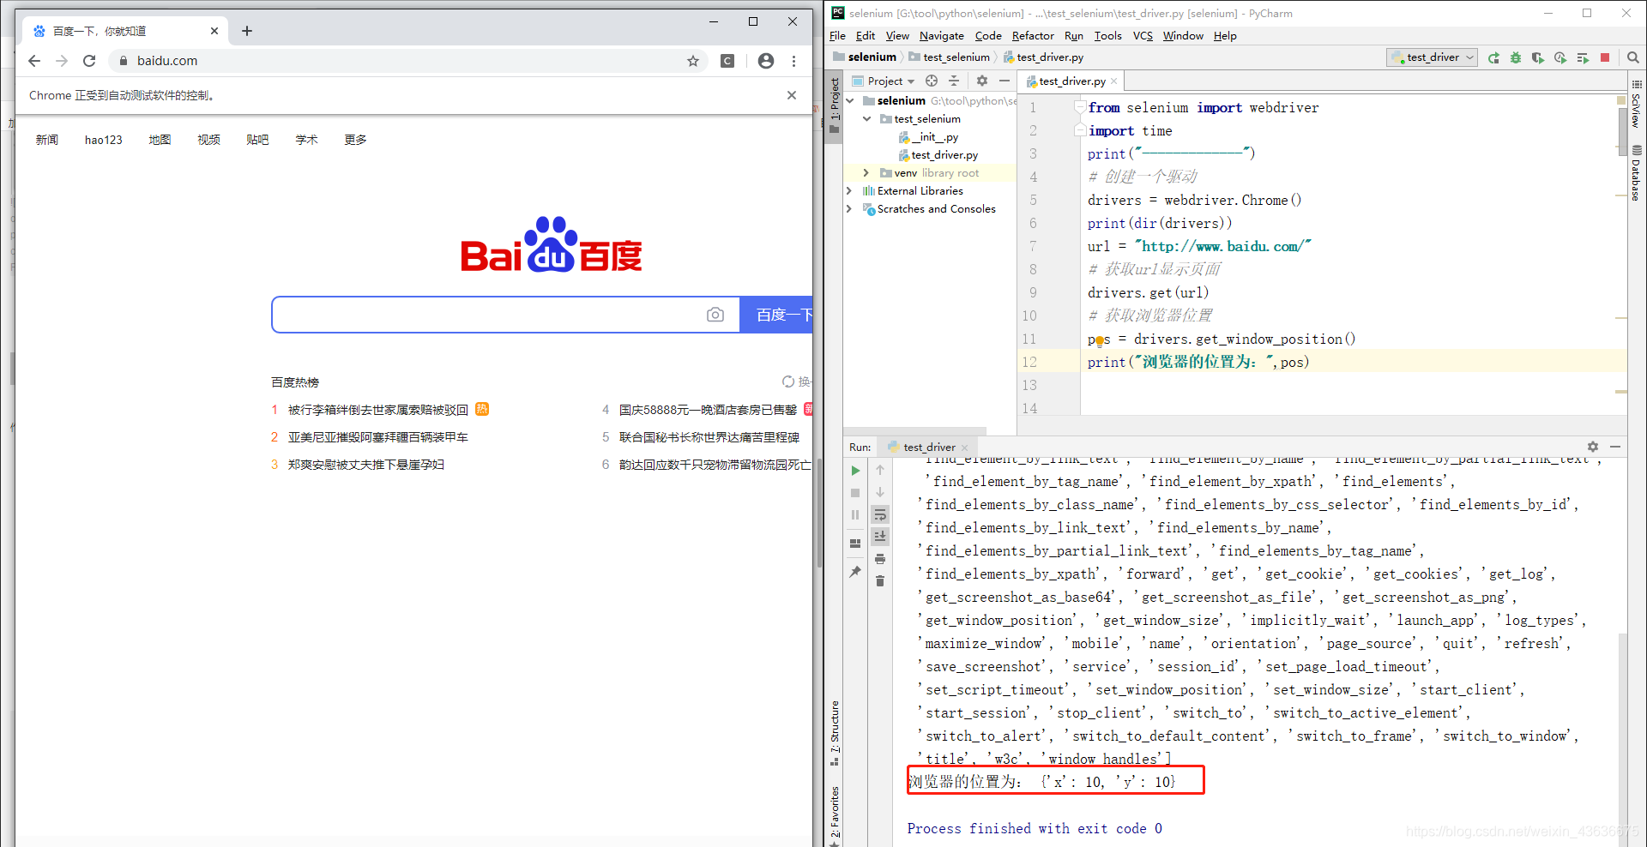Click the Chrome address bar
This screenshot has width=1647, height=847.
tap(408, 61)
